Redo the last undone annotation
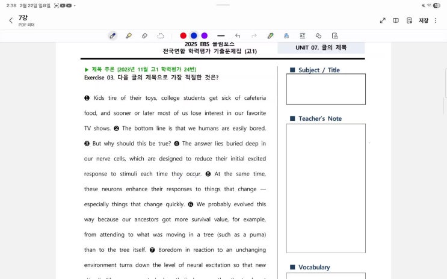The height and width of the screenshot is (279, 447). coord(254,36)
